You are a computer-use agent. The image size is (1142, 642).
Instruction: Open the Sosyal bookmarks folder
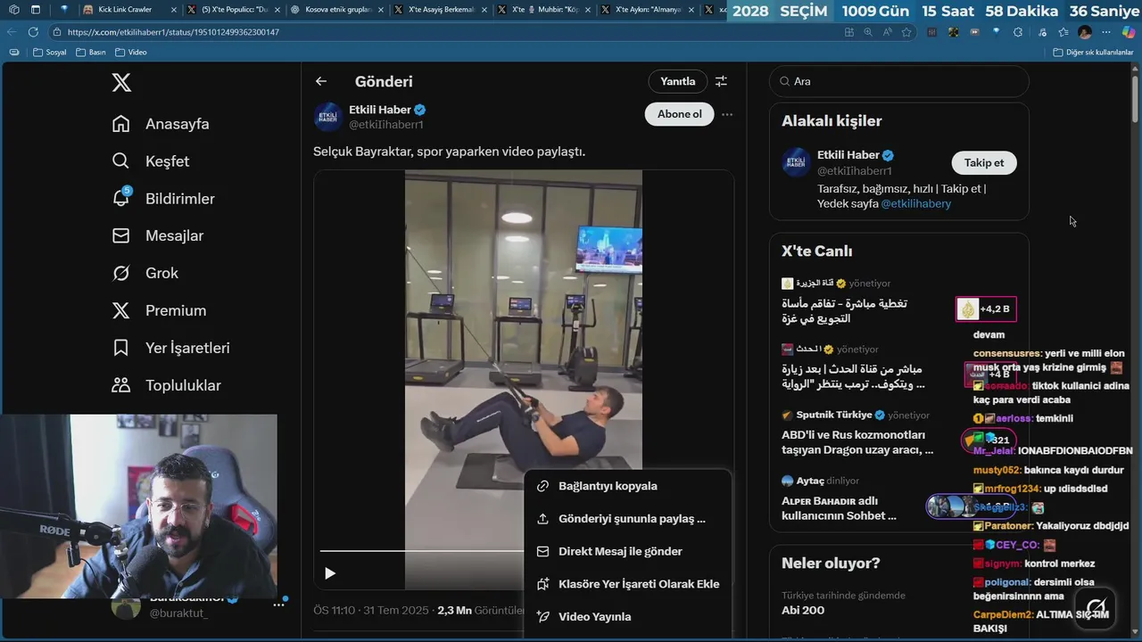50,53
